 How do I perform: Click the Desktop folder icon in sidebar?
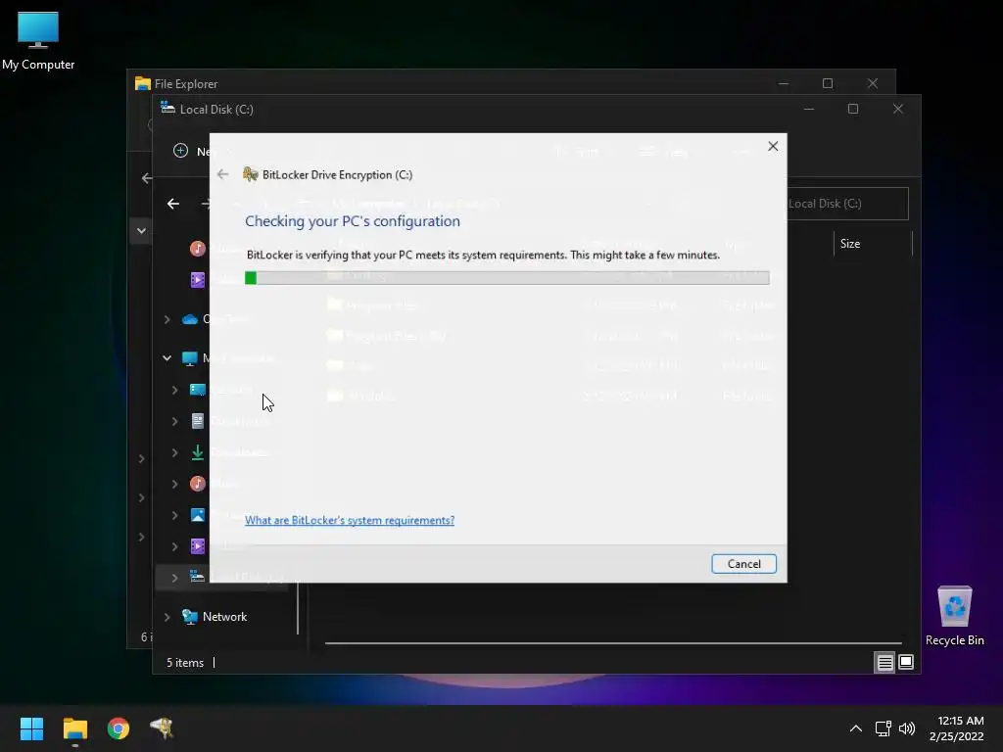(198, 390)
